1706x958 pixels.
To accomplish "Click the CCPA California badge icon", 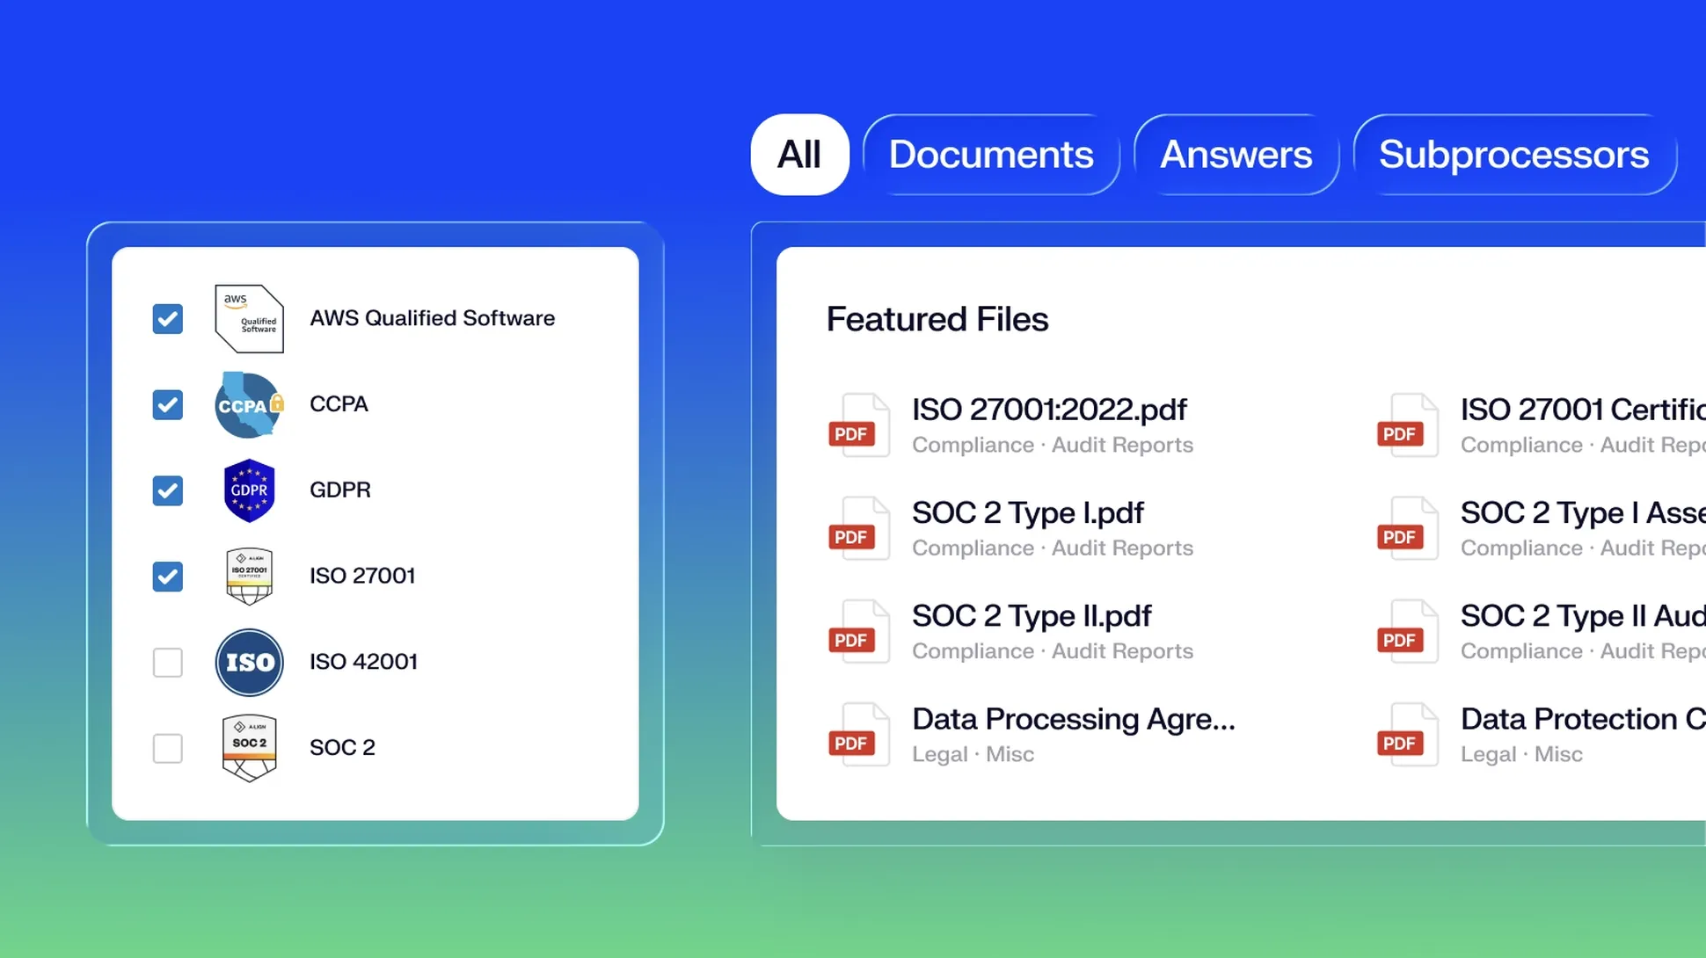I will [249, 404].
